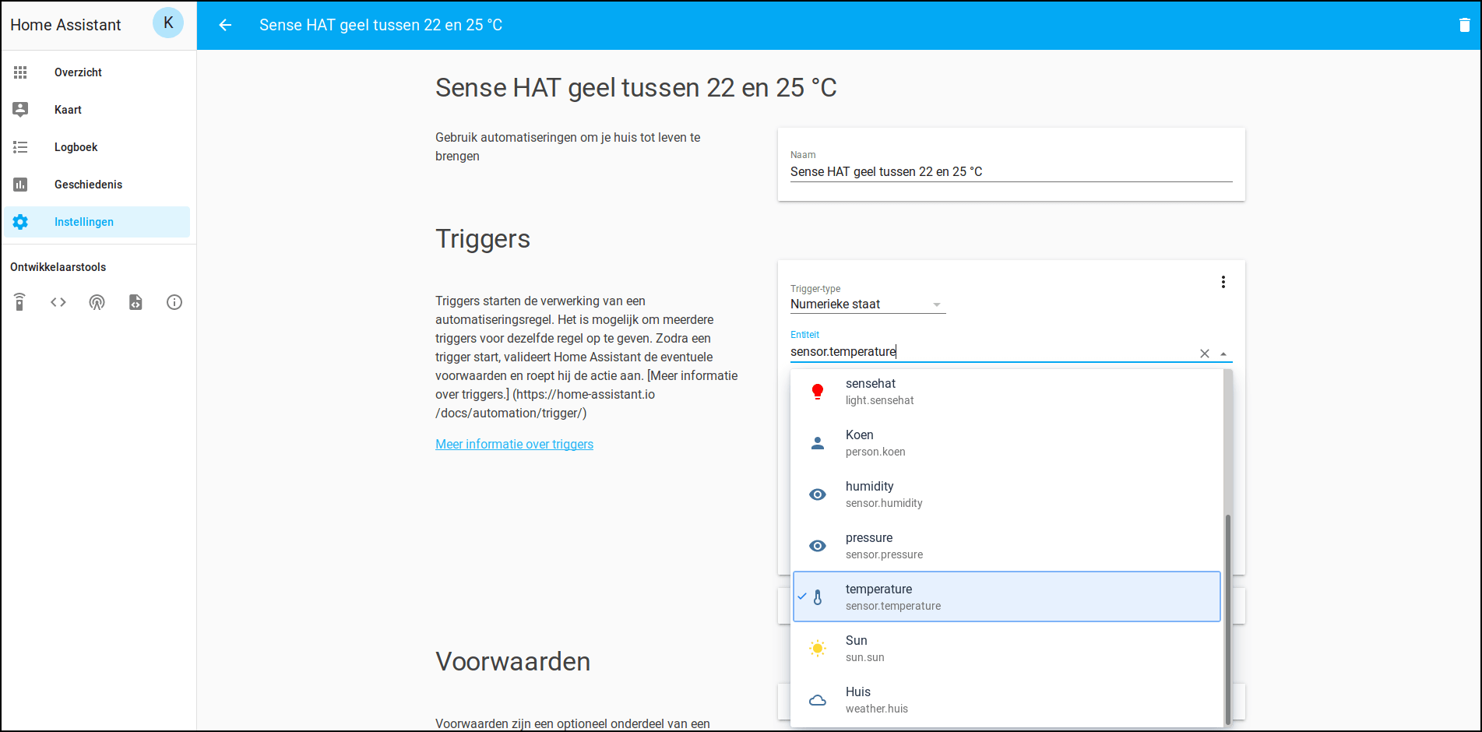Clear the Entiteit field with X icon
1482x732 pixels.
[1205, 354]
